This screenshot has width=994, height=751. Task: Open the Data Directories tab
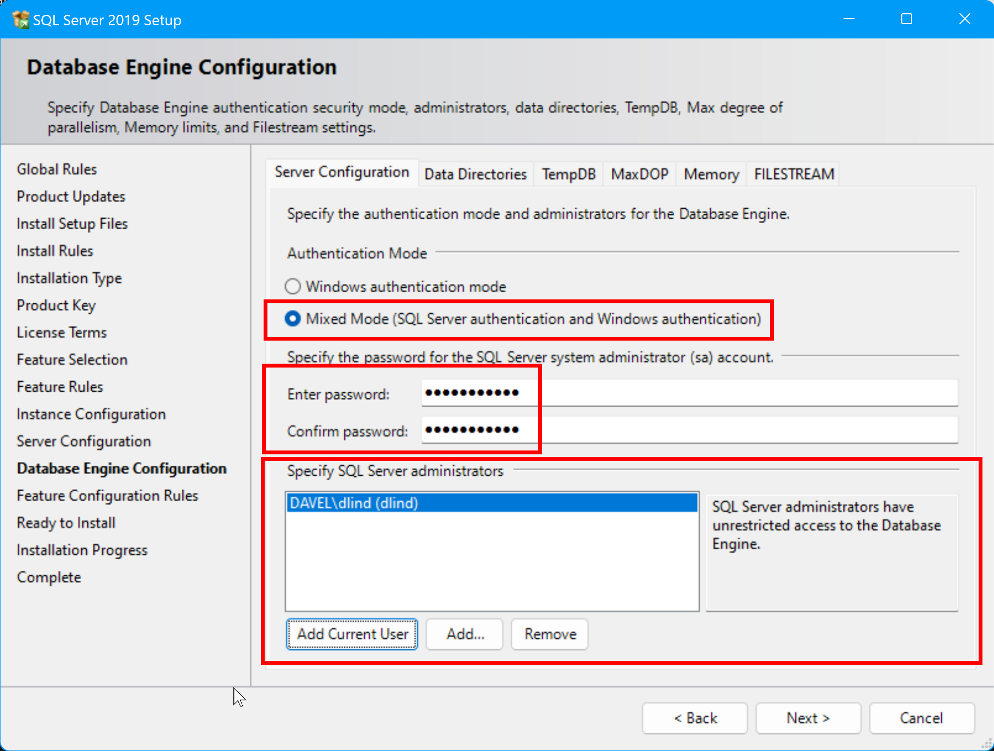[x=476, y=174]
